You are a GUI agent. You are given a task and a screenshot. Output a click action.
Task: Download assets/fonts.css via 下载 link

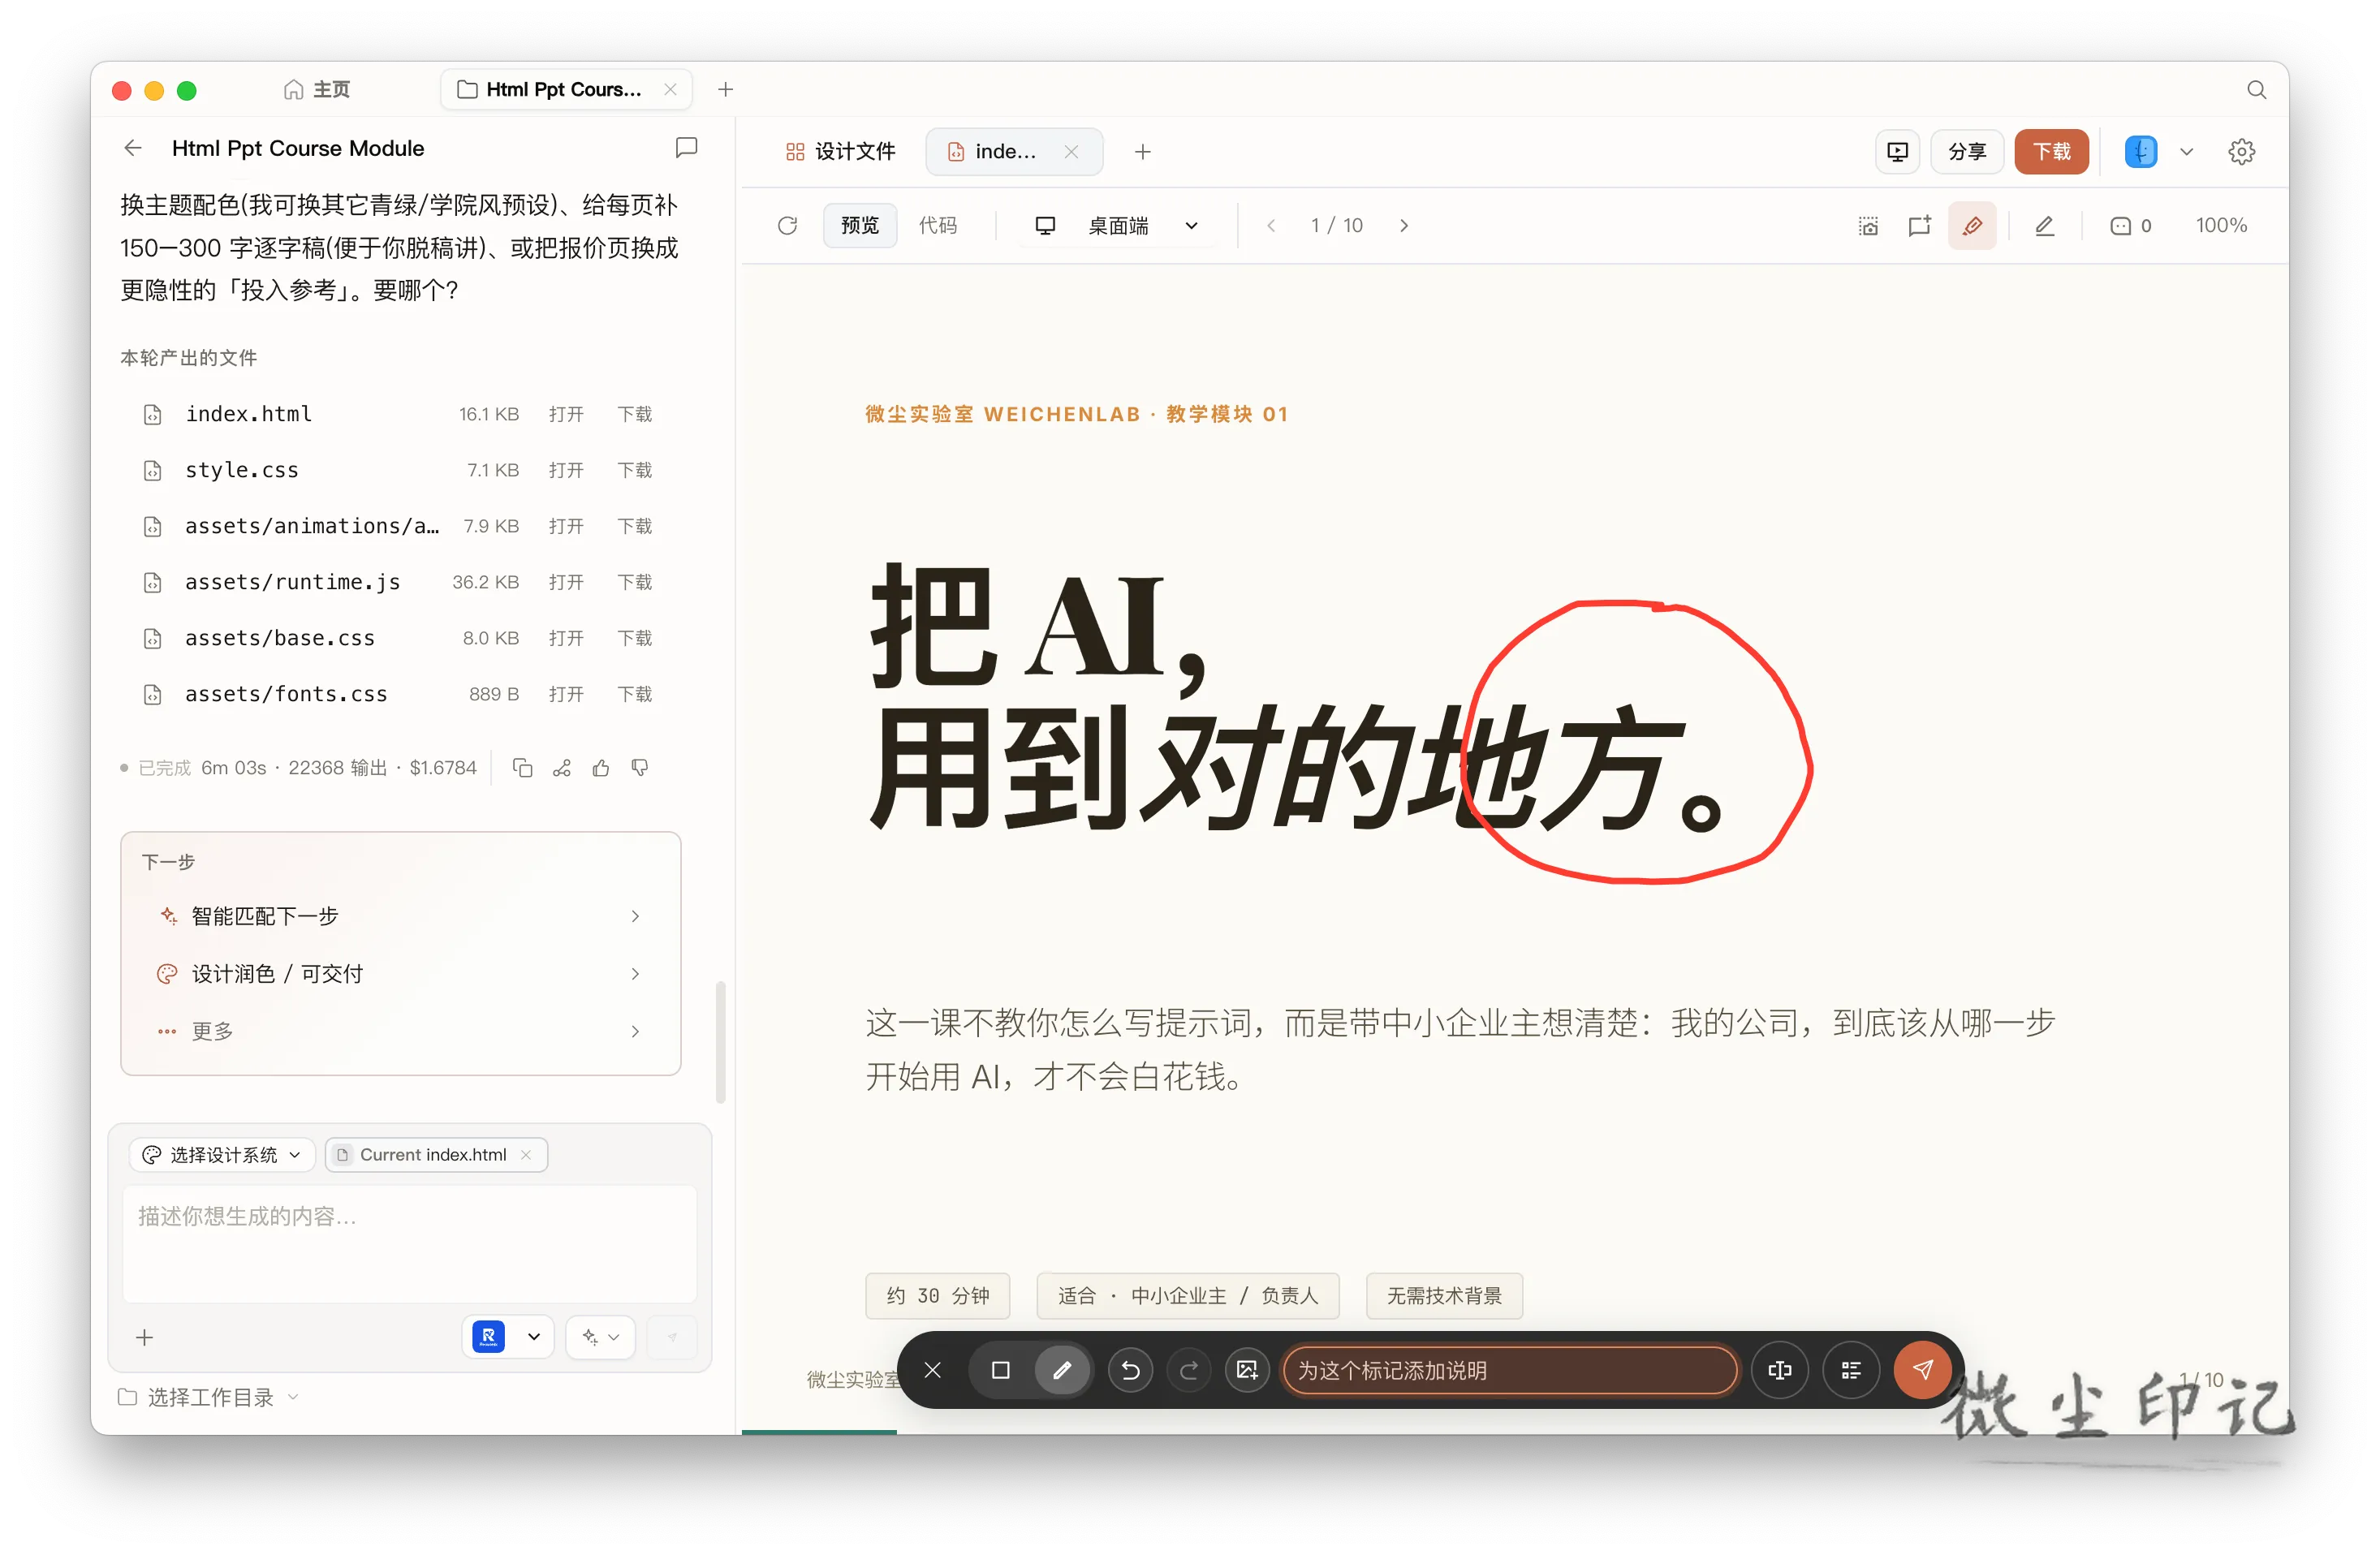(634, 694)
